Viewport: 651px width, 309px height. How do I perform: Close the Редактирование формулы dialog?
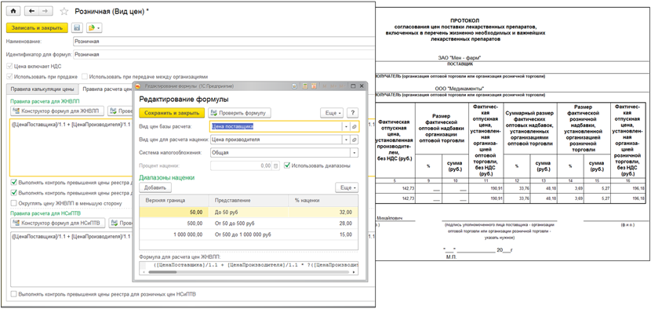(x=362, y=86)
